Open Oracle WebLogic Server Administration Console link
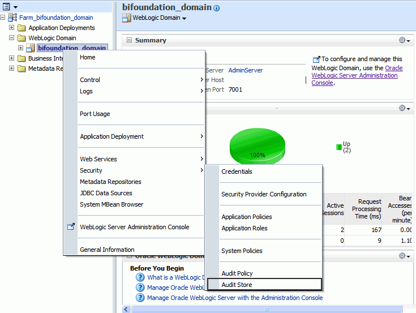The image size is (416, 313). (357, 75)
